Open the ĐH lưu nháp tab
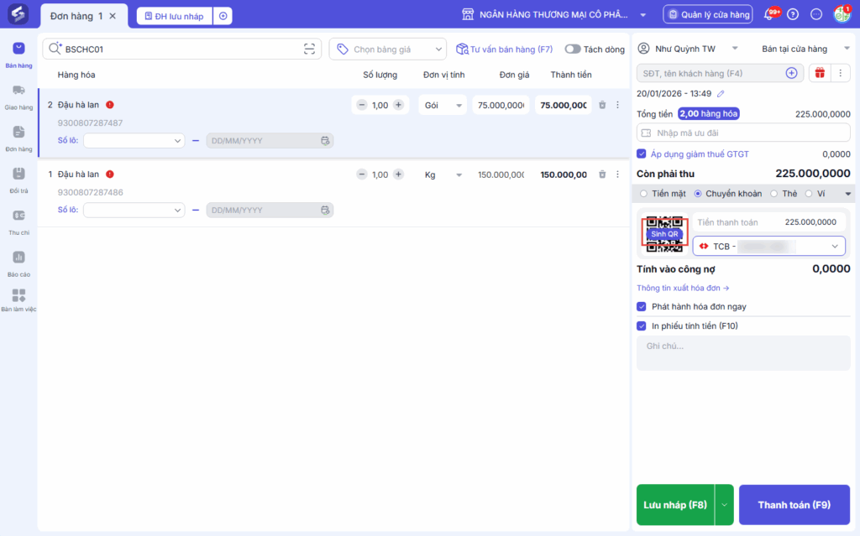The height and width of the screenshot is (536, 860). click(174, 16)
